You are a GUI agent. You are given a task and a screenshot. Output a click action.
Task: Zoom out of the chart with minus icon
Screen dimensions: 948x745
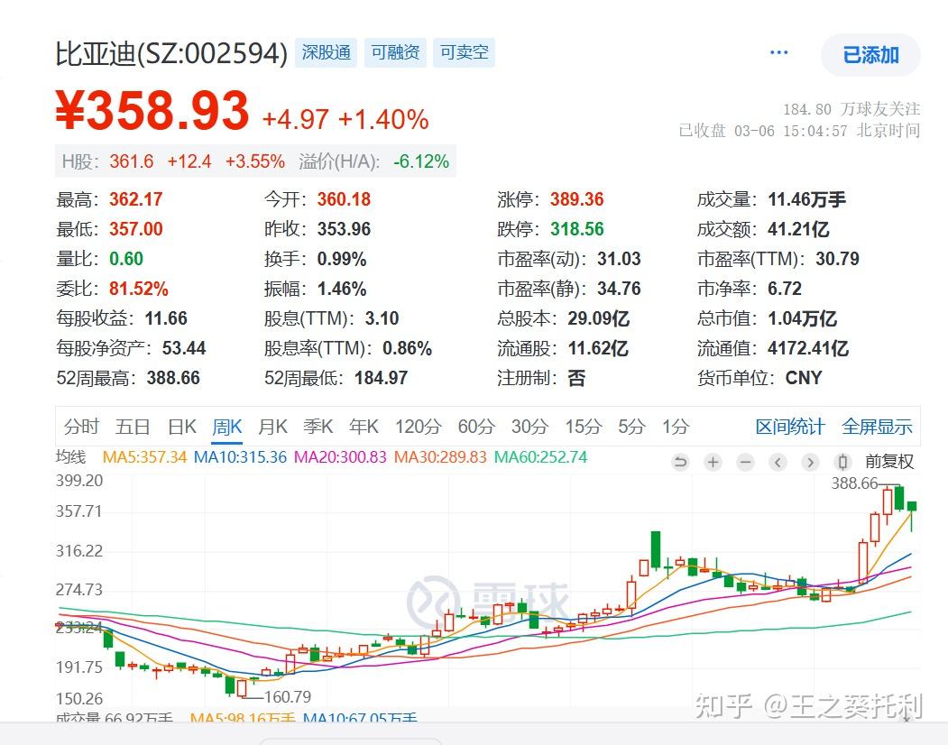click(x=744, y=462)
